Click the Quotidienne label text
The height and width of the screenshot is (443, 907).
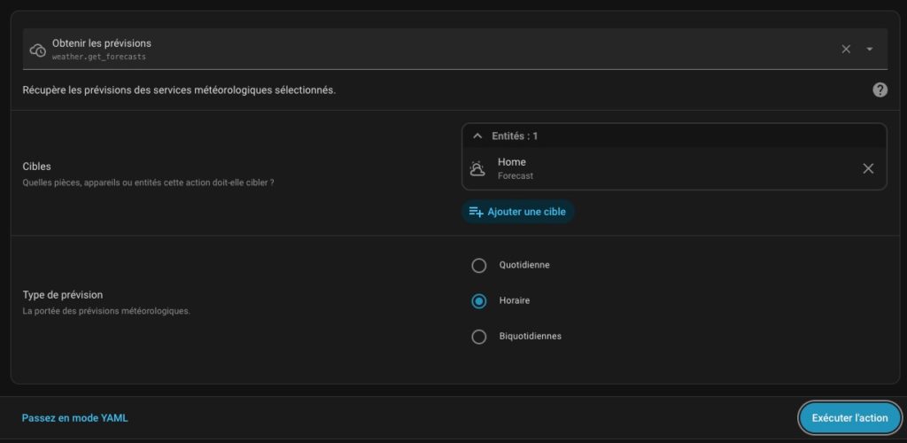pyautogui.click(x=524, y=265)
